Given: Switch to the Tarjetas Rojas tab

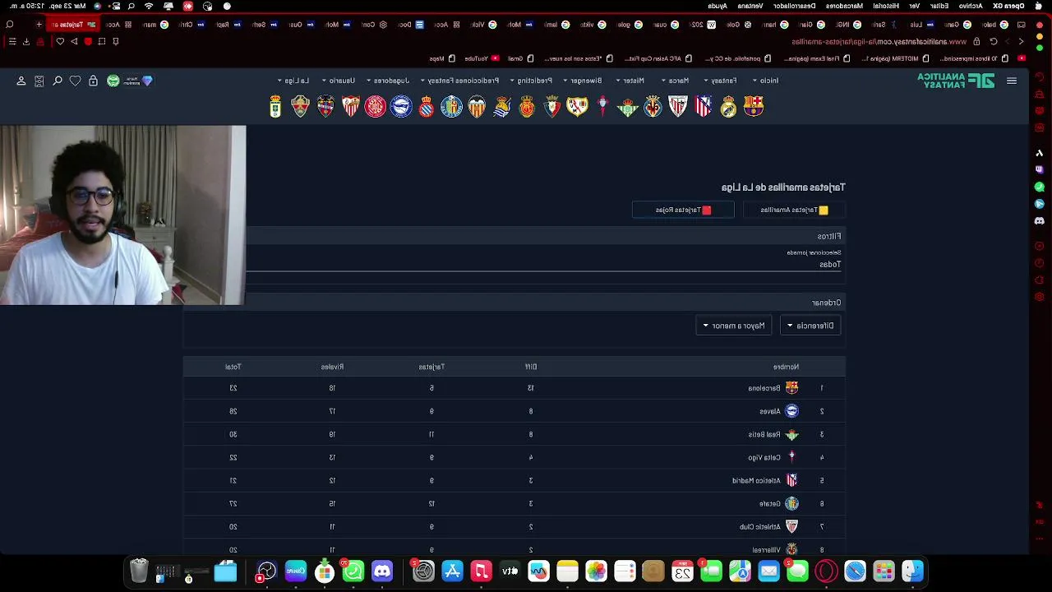Looking at the screenshot, I should [683, 210].
